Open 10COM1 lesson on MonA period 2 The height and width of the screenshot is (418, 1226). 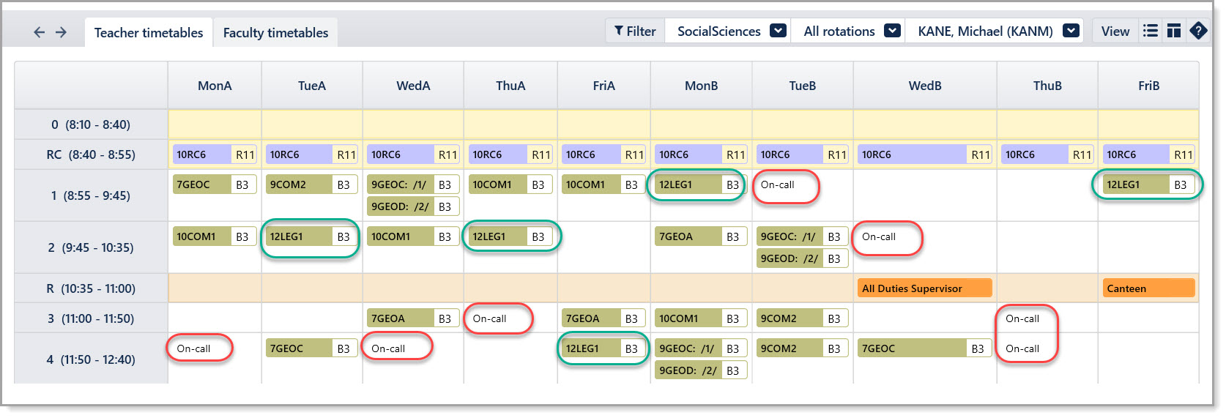(x=215, y=236)
